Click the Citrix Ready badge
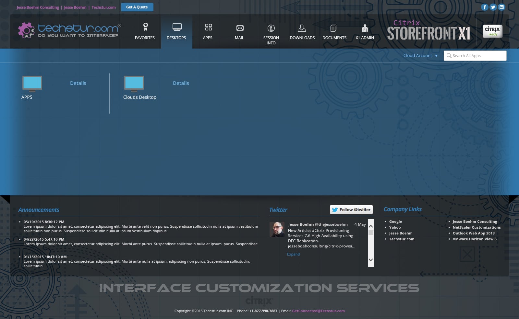The width and height of the screenshot is (519, 319). 492,31
